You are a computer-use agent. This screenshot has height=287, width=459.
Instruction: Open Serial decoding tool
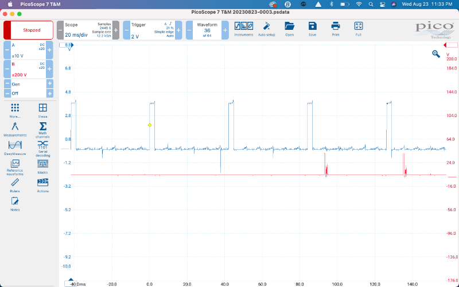(42, 148)
